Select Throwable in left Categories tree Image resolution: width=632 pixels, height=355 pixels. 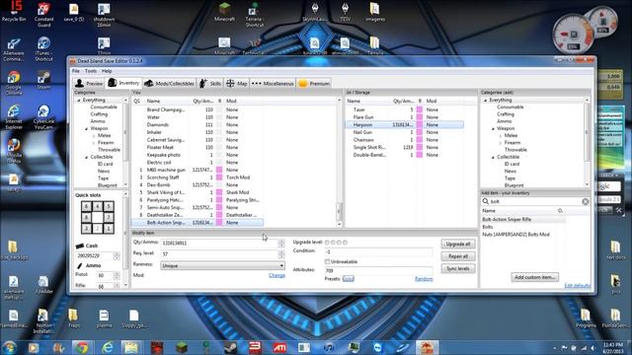click(109, 150)
